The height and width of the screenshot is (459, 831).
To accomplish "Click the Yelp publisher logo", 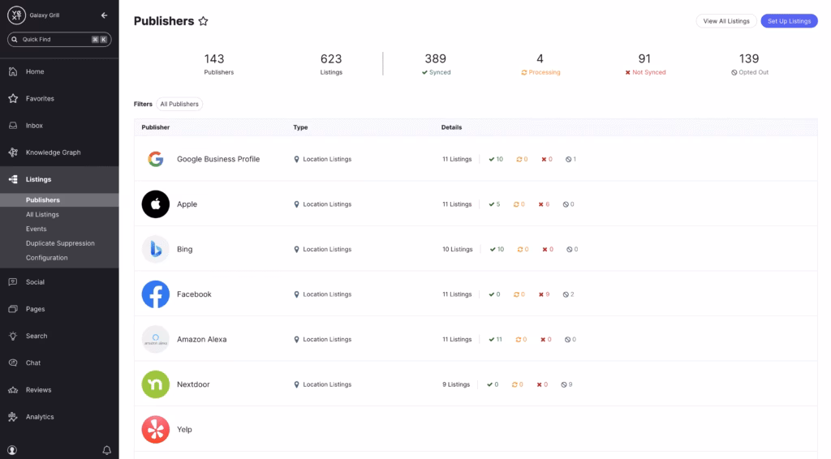I will (x=155, y=429).
